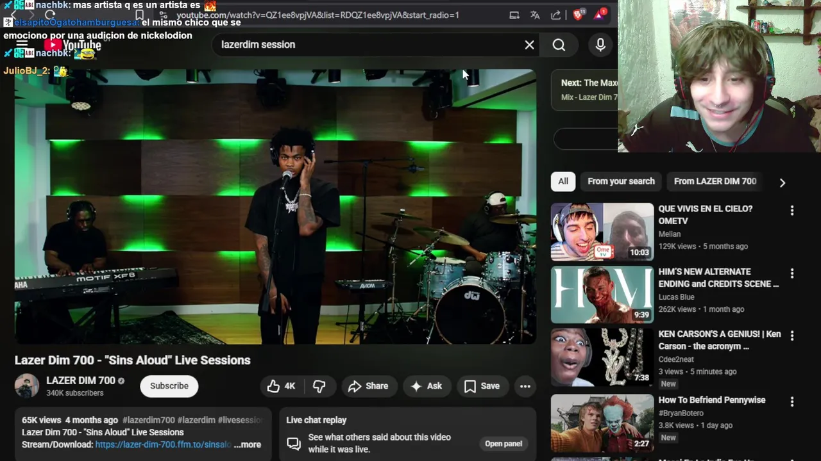Viewport: 821px width, 461px height.
Task: Select the 'All' filter chip
Action: click(x=563, y=181)
